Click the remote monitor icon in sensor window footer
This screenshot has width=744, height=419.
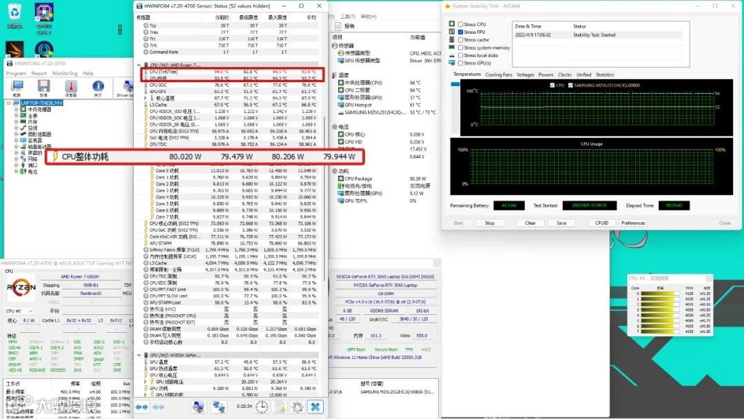(x=198, y=407)
